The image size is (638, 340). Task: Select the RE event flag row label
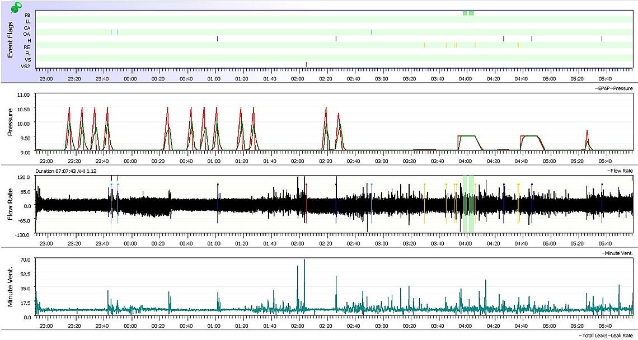tap(27, 47)
